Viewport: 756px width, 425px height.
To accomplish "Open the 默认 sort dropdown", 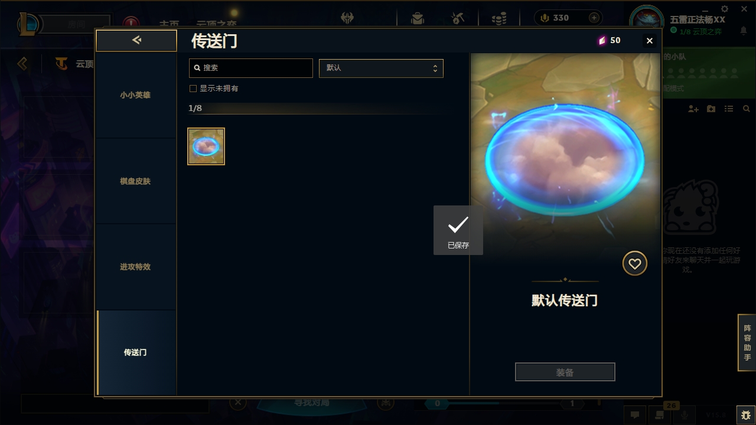I will coord(381,68).
